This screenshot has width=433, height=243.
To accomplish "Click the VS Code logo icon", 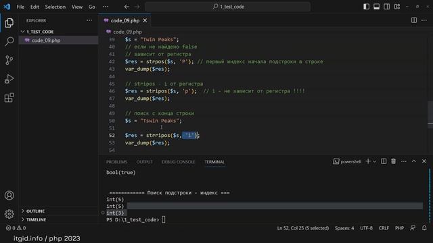I will tap(7, 7).
